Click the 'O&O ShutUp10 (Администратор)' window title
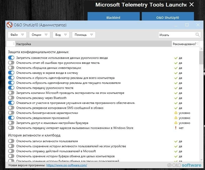The image size is (205, 170). pos(40,25)
